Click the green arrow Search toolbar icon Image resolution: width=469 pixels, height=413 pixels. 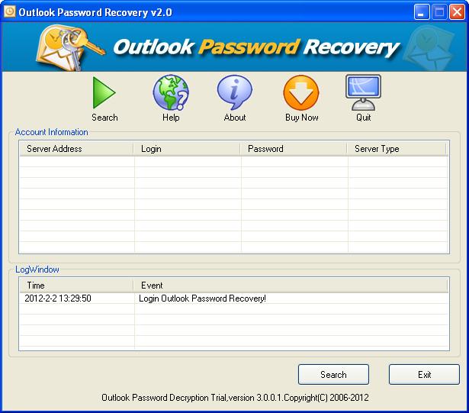104,93
